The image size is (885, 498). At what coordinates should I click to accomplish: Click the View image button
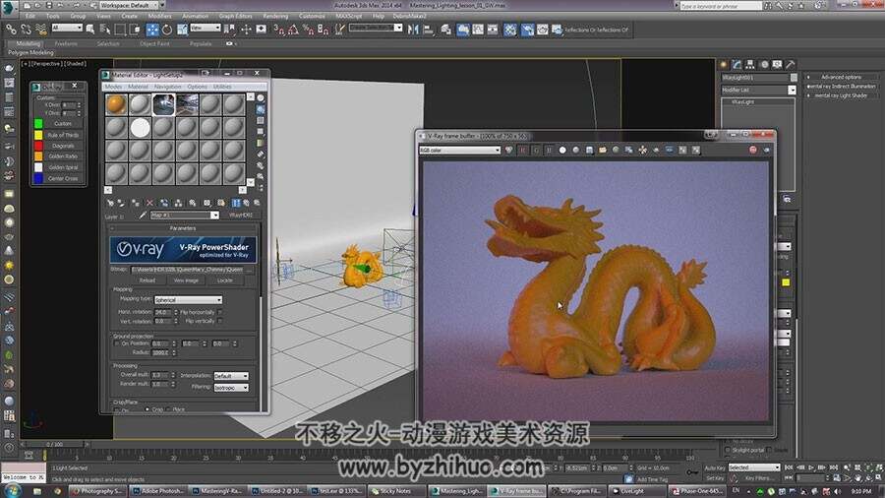[x=186, y=280]
